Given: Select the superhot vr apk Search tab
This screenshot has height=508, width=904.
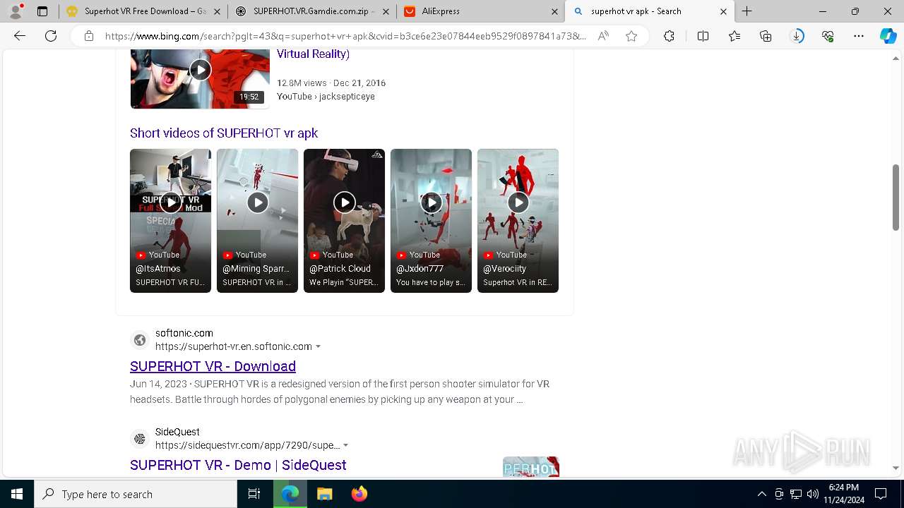Looking at the screenshot, I should coord(650,11).
